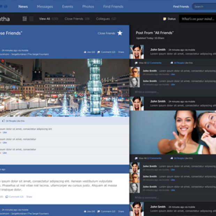This screenshot has width=216, height=216.
Task: Select the Close Friends (28) filter
Action: (77, 19)
